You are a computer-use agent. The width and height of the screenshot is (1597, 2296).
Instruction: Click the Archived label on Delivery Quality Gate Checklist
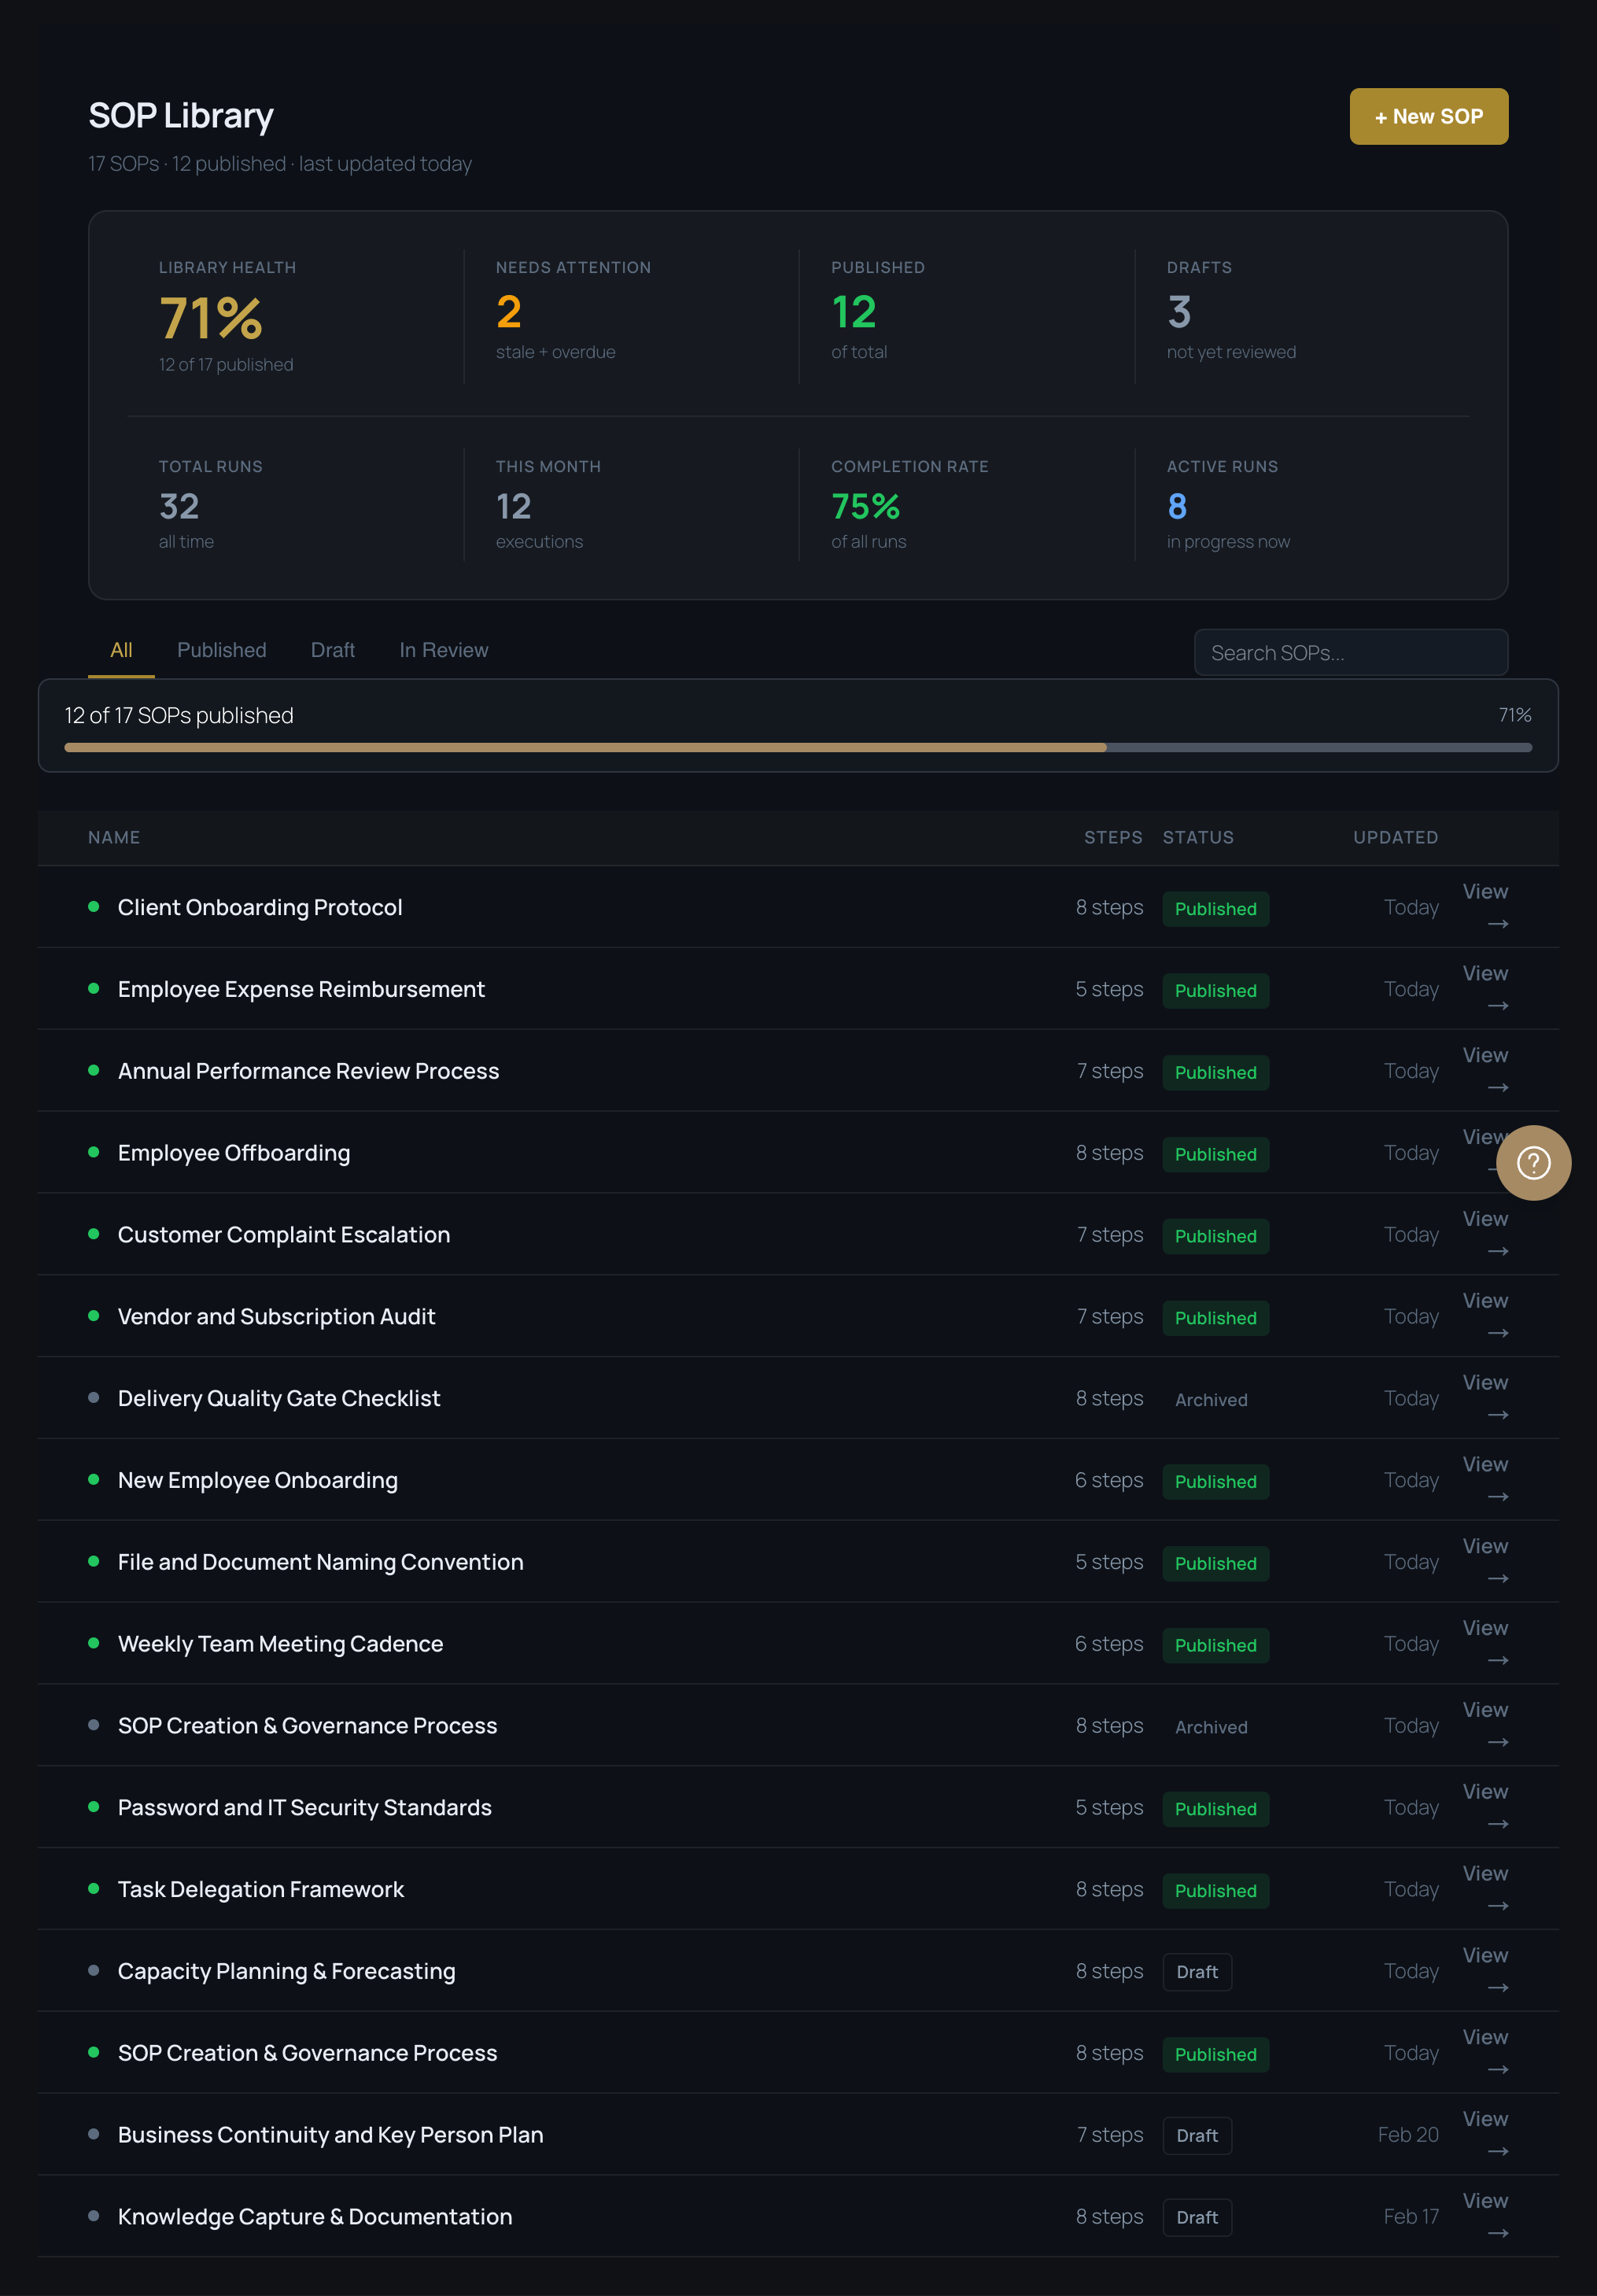click(x=1211, y=1399)
